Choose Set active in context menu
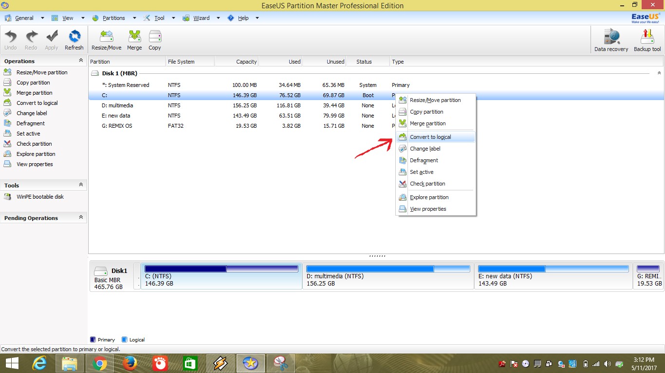The height and width of the screenshot is (373, 665). tap(436, 172)
